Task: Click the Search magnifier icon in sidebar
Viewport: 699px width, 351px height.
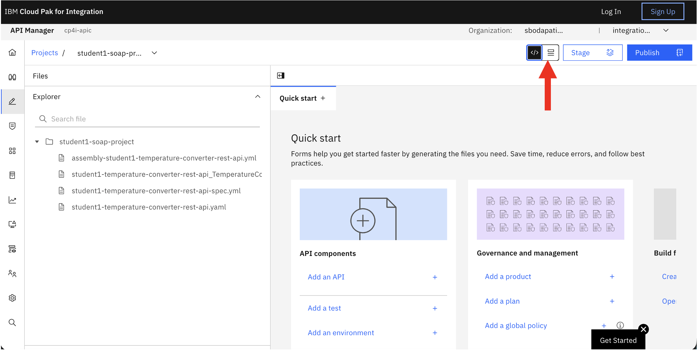Action: (12, 322)
